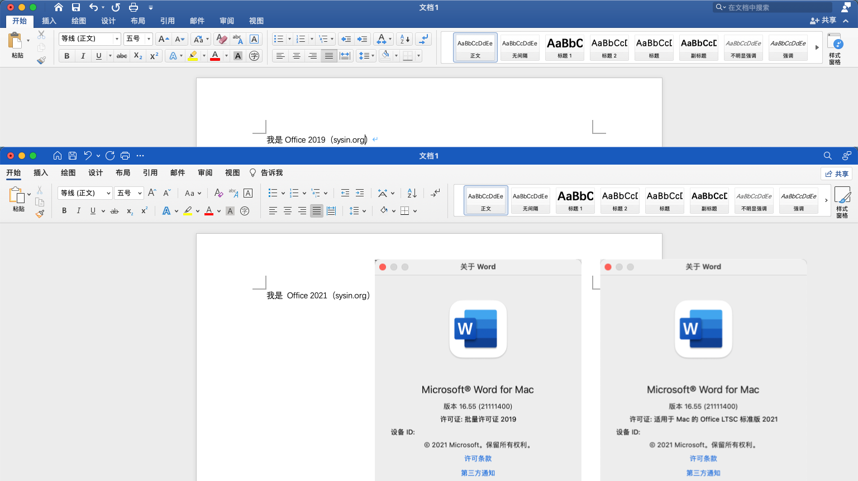The height and width of the screenshot is (481, 858).
Task: Click Print icon in Word 2021 title bar
Action: click(x=125, y=156)
